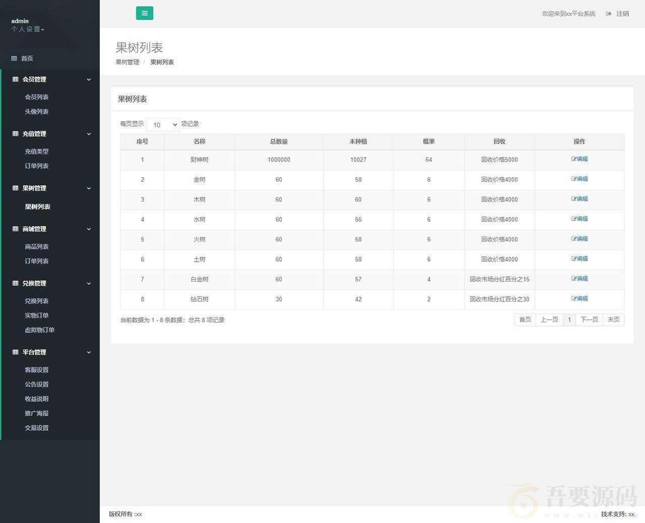Viewport: 645px width, 523px height.
Task: Toggle sidebar with green hamburger button
Action: [145, 14]
